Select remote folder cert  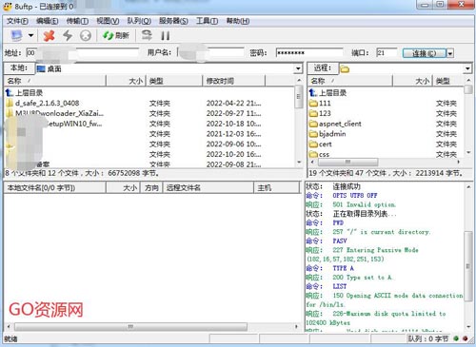[321, 145]
